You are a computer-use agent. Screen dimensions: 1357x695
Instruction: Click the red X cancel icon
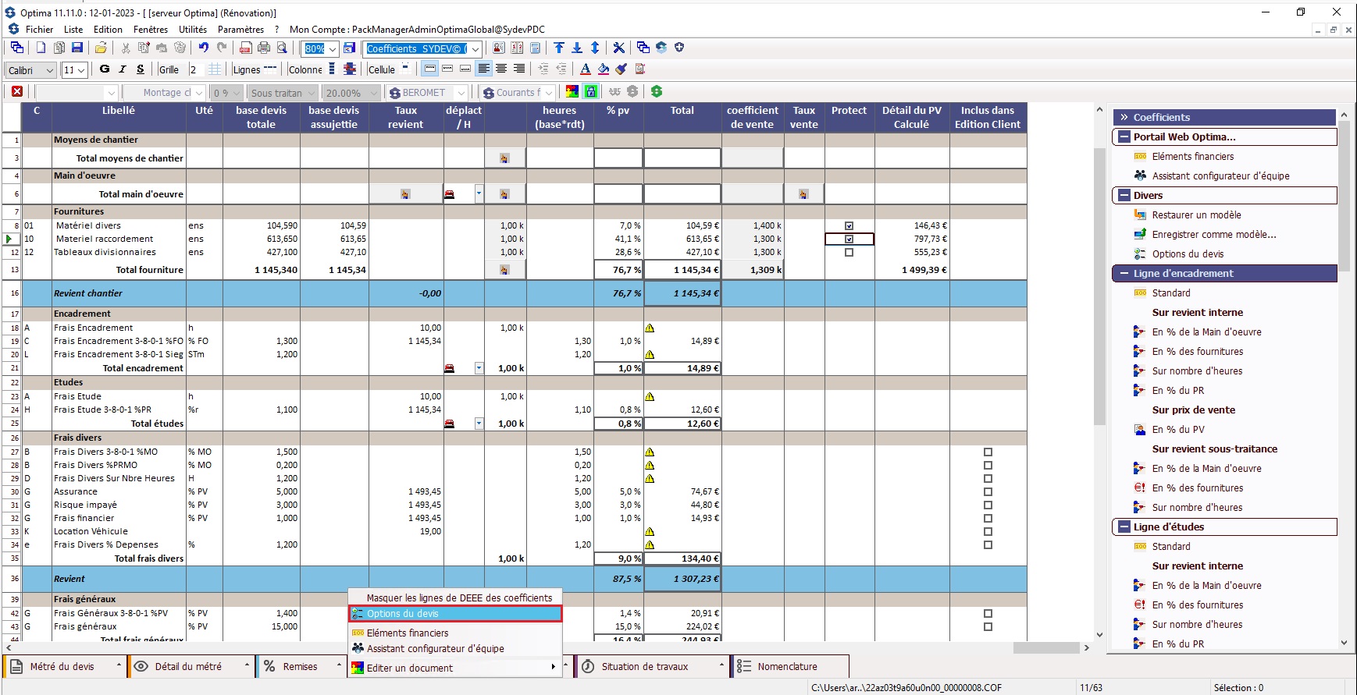click(17, 91)
